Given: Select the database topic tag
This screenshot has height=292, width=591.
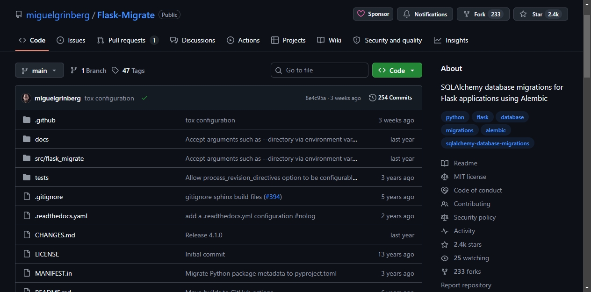Looking at the screenshot, I should [x=512, y=117].
